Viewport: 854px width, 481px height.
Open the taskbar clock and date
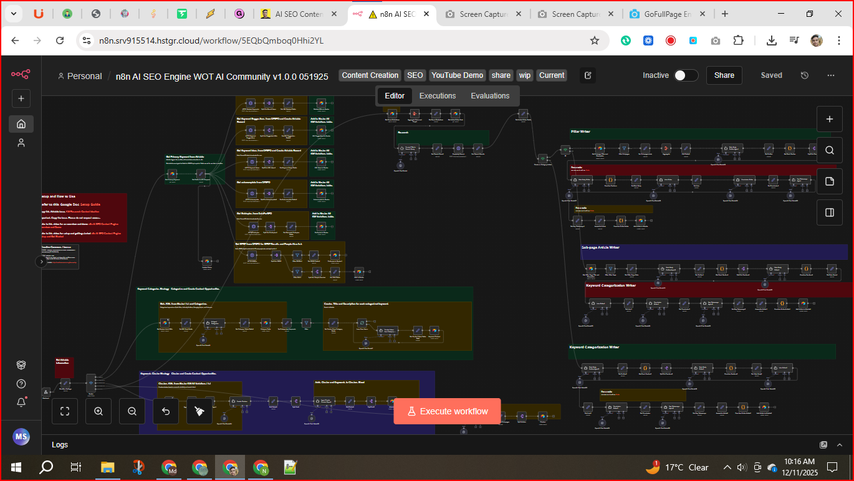point(800,467)
